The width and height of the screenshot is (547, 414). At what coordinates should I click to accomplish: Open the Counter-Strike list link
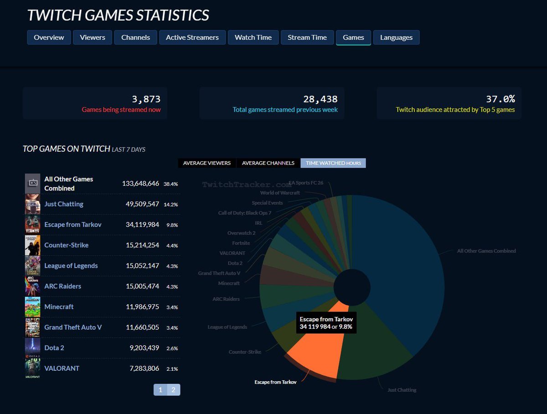pyautogui.click(x=67, y=245)
